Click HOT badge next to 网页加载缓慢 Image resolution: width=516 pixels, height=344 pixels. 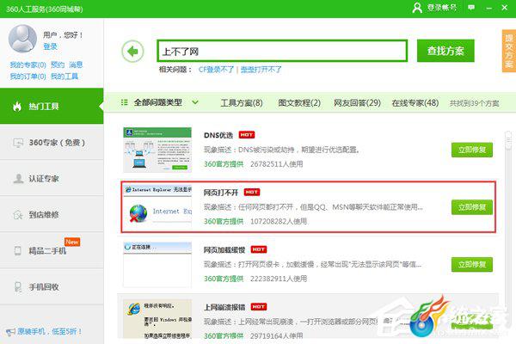[x=259, y=249]
